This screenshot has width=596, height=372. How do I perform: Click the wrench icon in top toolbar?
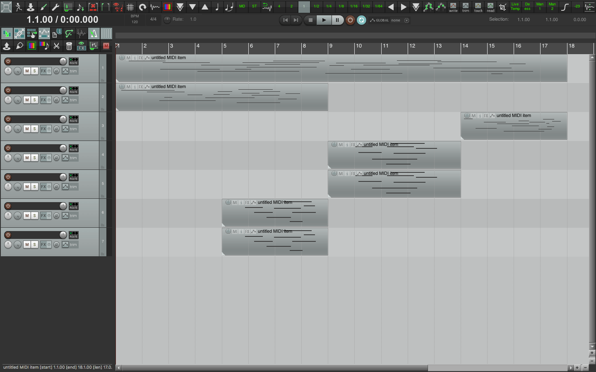point(56,7)
